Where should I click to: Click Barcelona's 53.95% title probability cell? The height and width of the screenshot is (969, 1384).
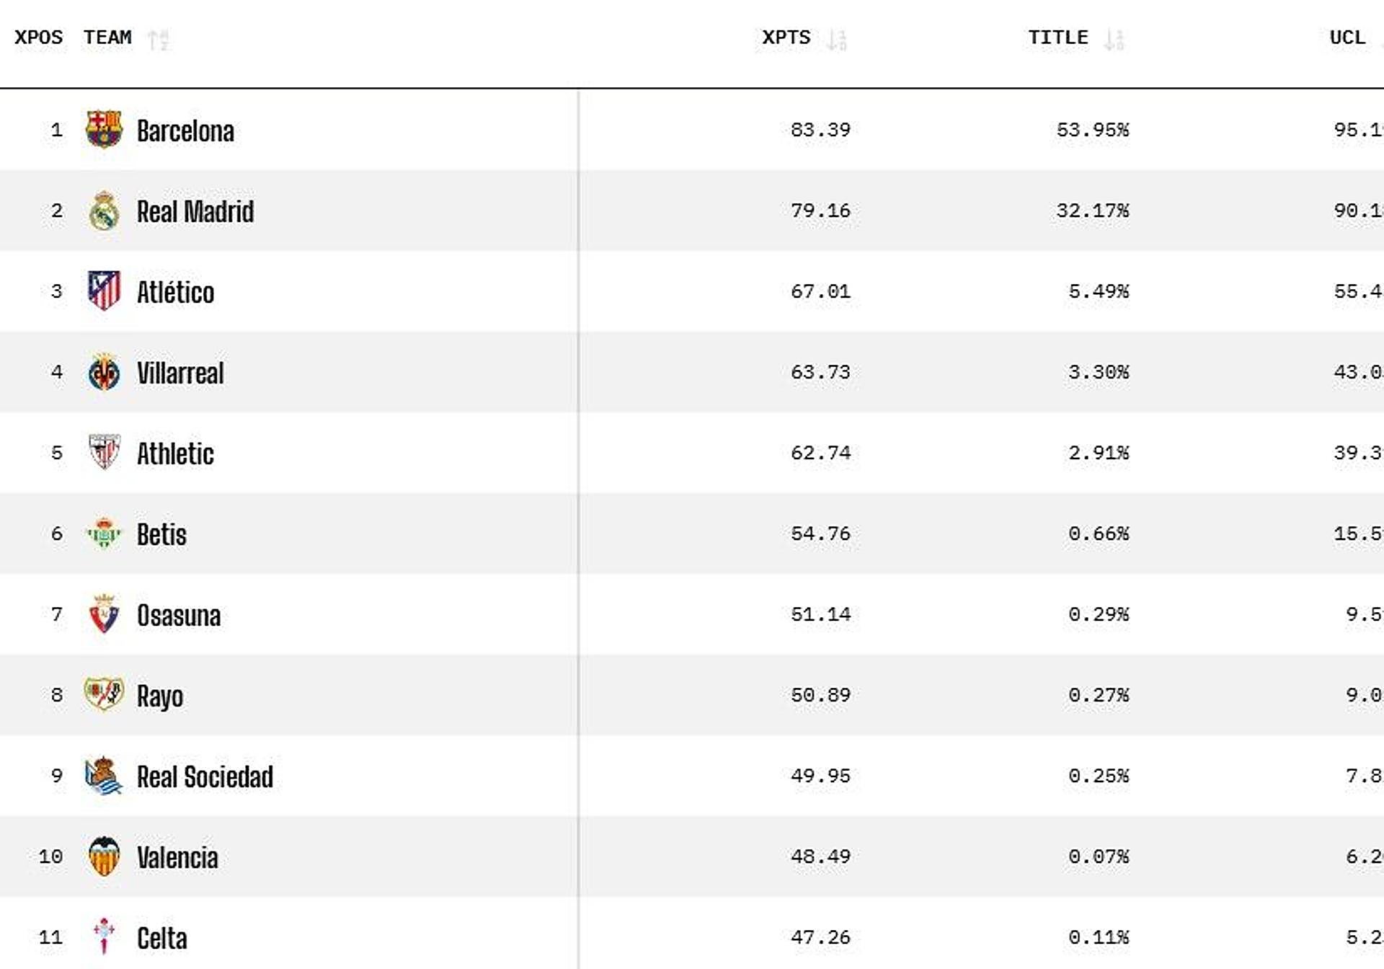[1092, 130]
